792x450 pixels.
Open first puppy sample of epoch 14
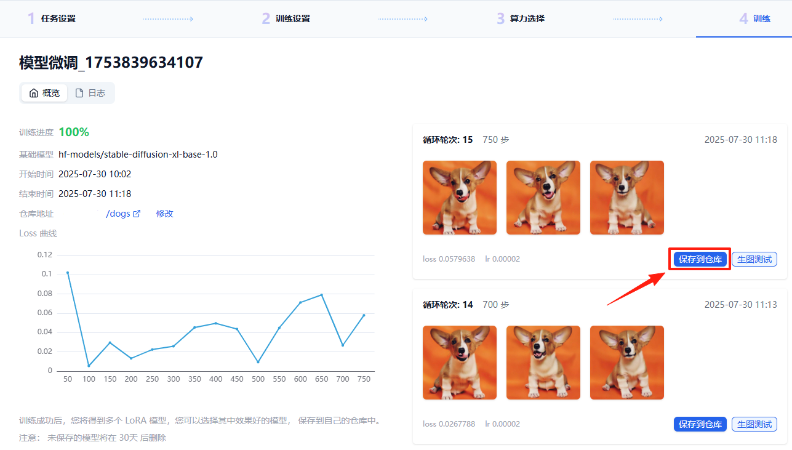coord(460,363)
